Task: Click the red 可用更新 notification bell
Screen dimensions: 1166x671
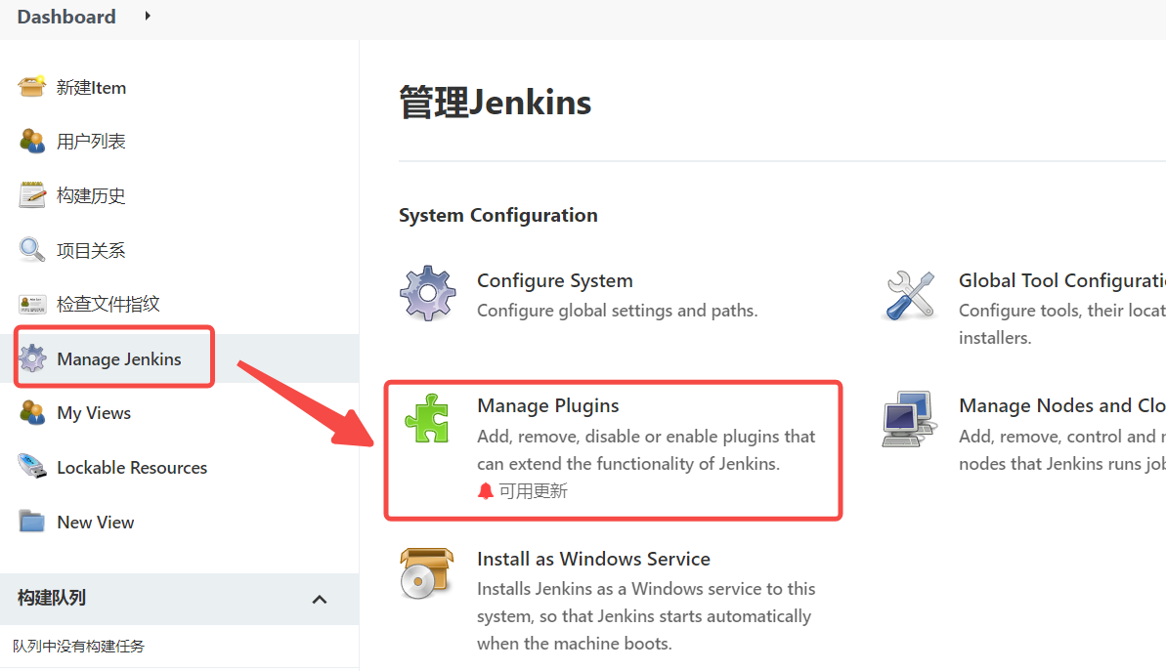Action: [486, 491]
